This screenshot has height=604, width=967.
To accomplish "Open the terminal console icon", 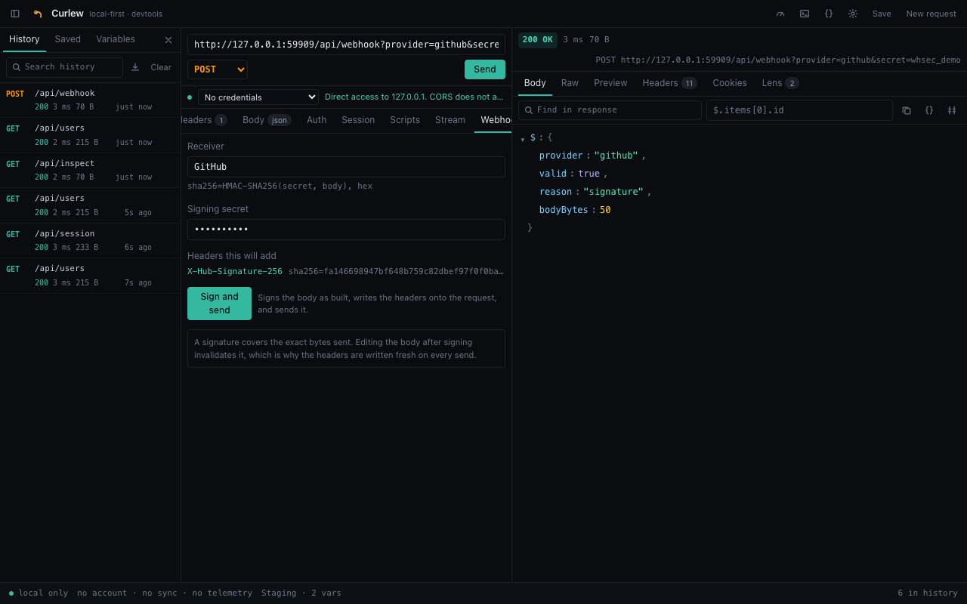I will [805, 14].
